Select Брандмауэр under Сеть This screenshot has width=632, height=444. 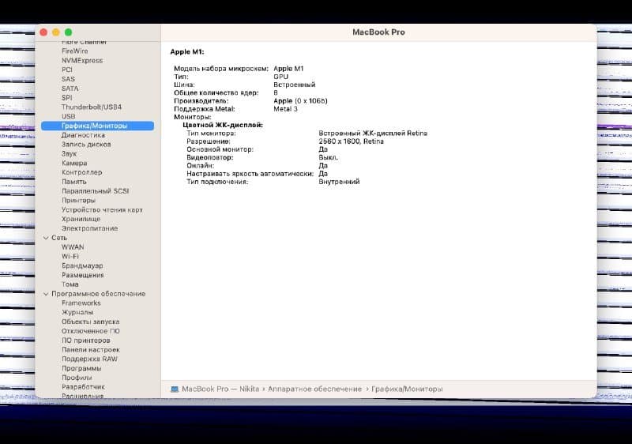(x=82, y=266)
